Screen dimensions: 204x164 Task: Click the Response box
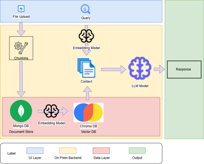[183, 69]
